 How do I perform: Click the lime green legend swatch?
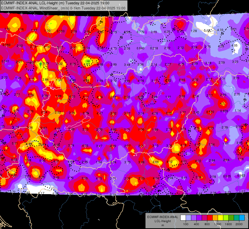pos(226,218)
